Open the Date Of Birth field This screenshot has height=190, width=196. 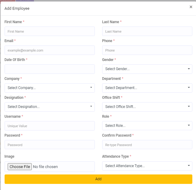tap(50, 69)
